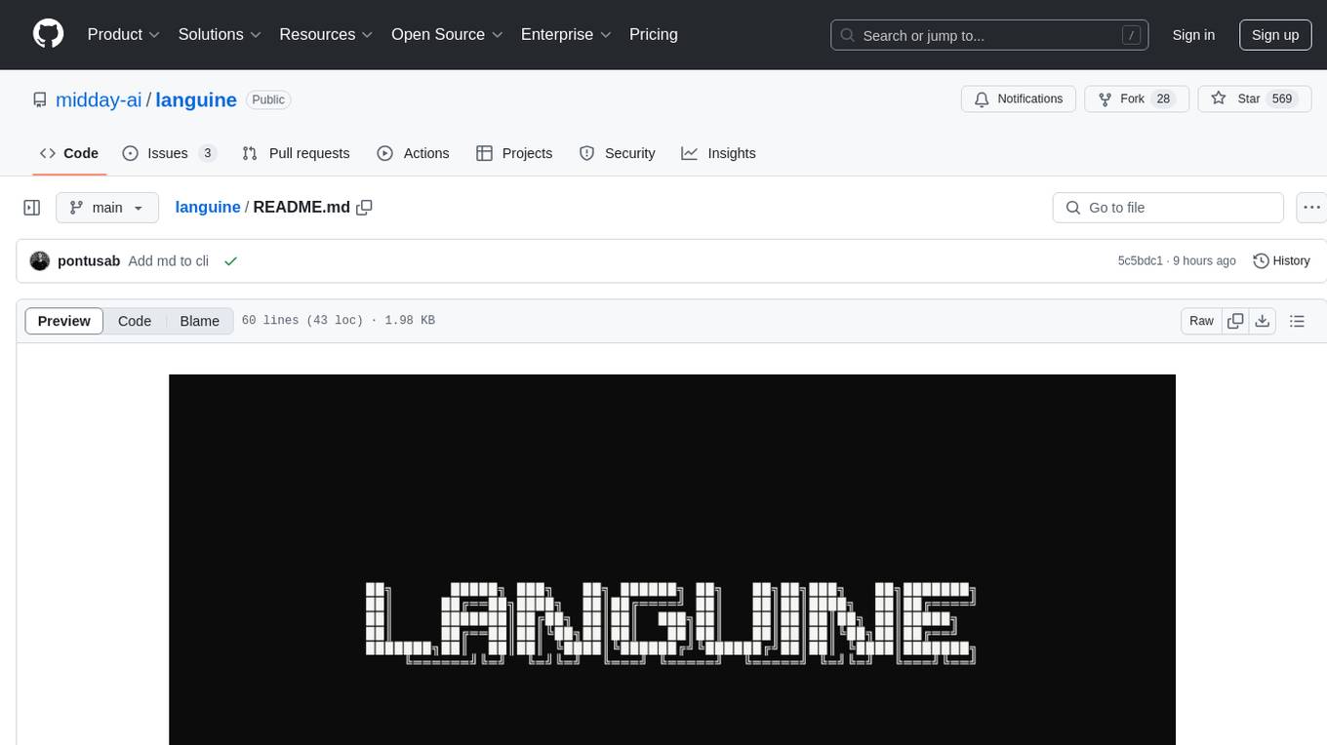Open the Raw file view
The width and height of the screenshot is (1327, 745).
pyautogui.click(x=1201, y=321)
